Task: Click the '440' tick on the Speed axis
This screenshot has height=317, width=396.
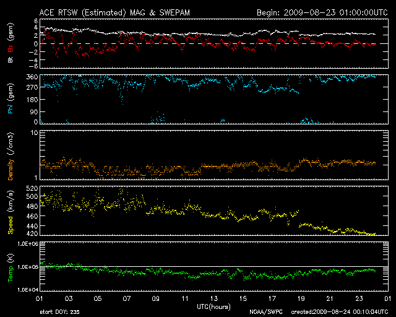Action: tap(32, 226)
